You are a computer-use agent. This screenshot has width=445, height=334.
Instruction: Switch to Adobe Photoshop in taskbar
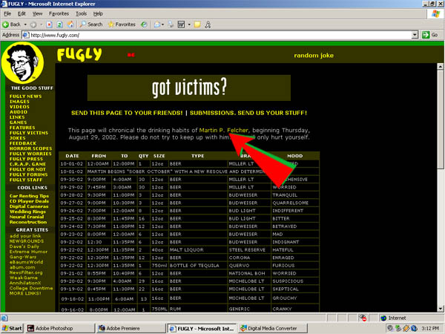tap(59, 328)
